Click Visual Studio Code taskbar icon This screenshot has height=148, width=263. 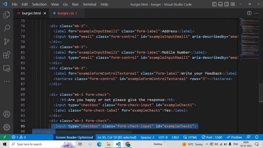(118, 144)
